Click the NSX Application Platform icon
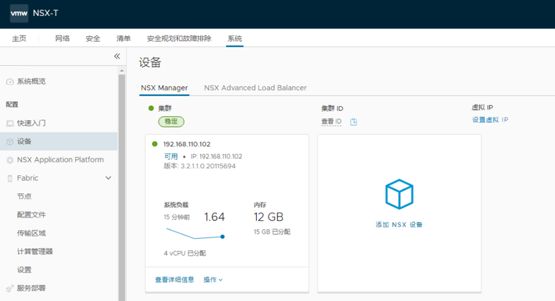The width and height of the screenshot is (555, 301). coord(10,160)
